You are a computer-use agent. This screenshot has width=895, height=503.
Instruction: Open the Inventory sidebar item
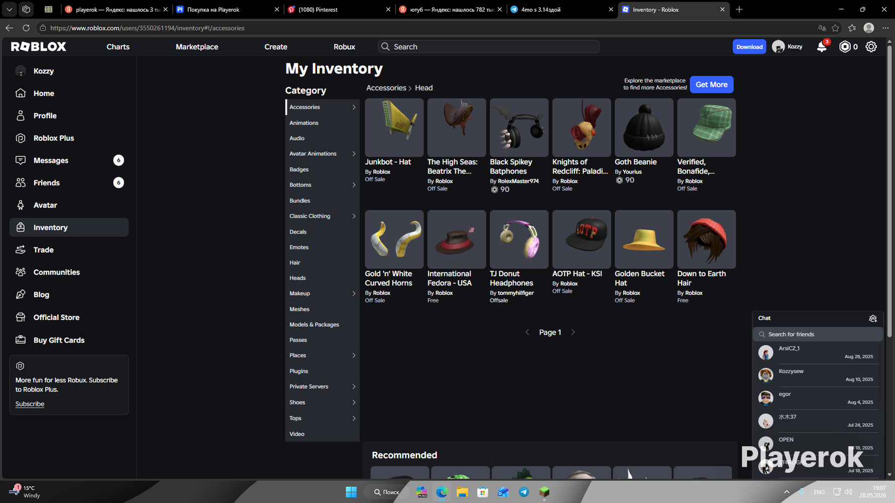[69, 227]
